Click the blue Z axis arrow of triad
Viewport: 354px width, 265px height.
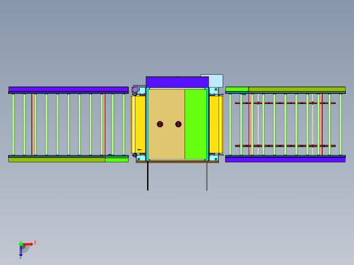[x=20, y=251]
